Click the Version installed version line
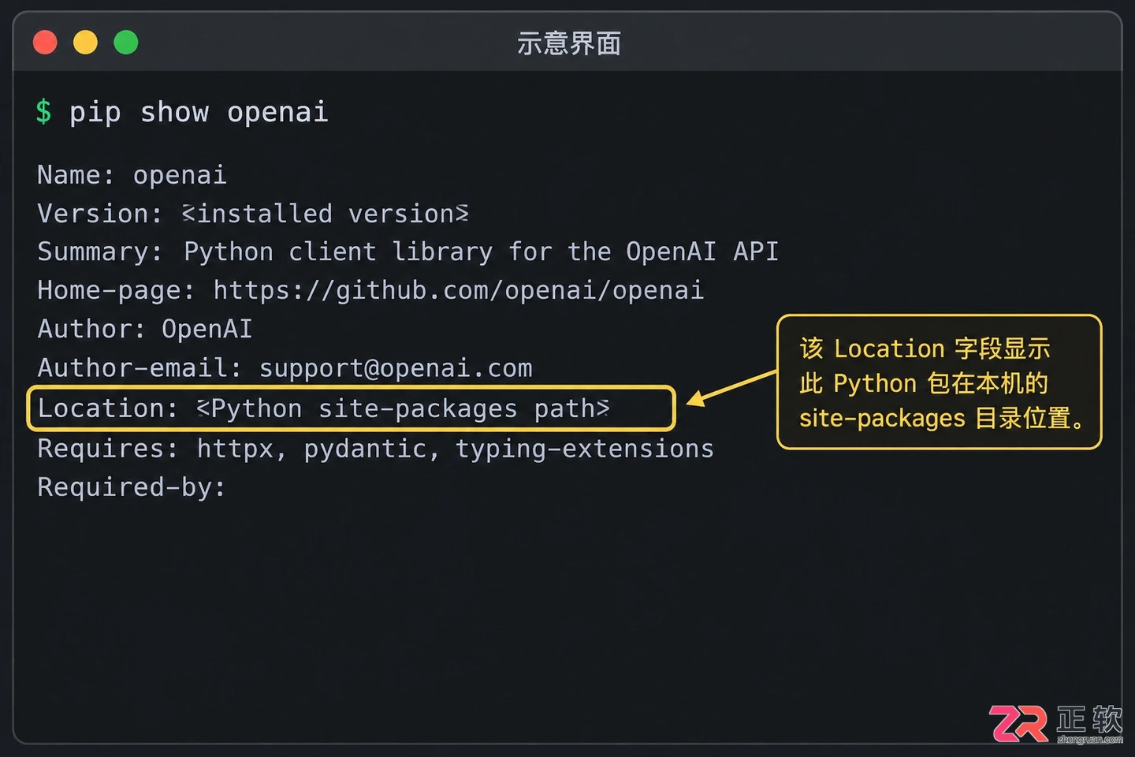1135x757 pixels. 253,214
